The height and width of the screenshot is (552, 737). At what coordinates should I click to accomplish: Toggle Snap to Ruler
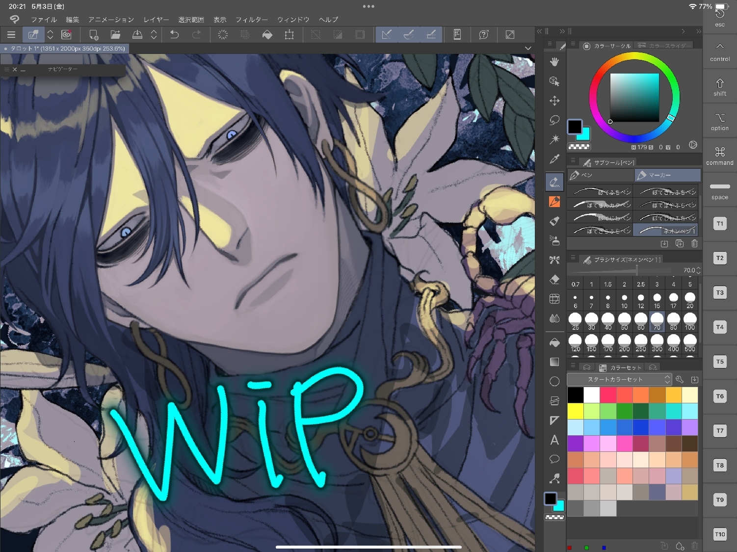387,34
